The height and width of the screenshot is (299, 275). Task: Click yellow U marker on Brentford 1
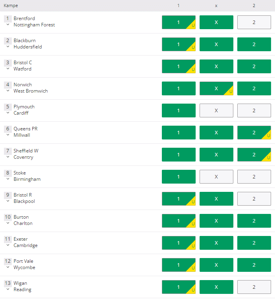[x=192, y=25]
